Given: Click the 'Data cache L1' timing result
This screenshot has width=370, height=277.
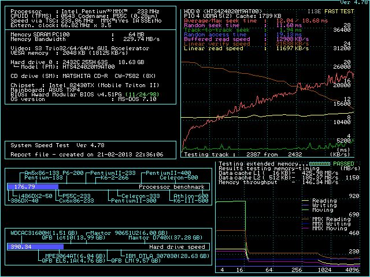Looking at the screenshot, I should click(279, 173).
